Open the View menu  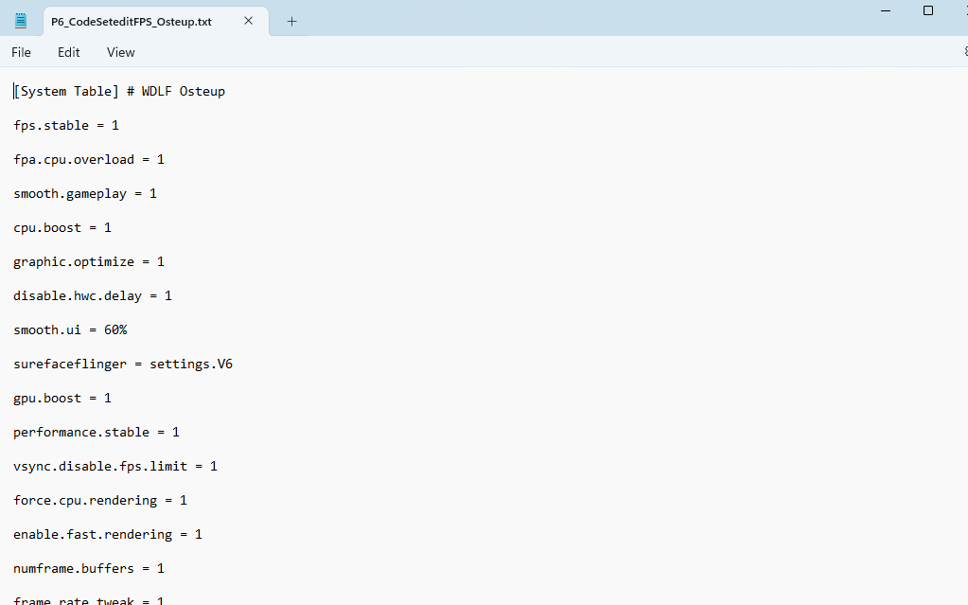[x=120, y=52]
